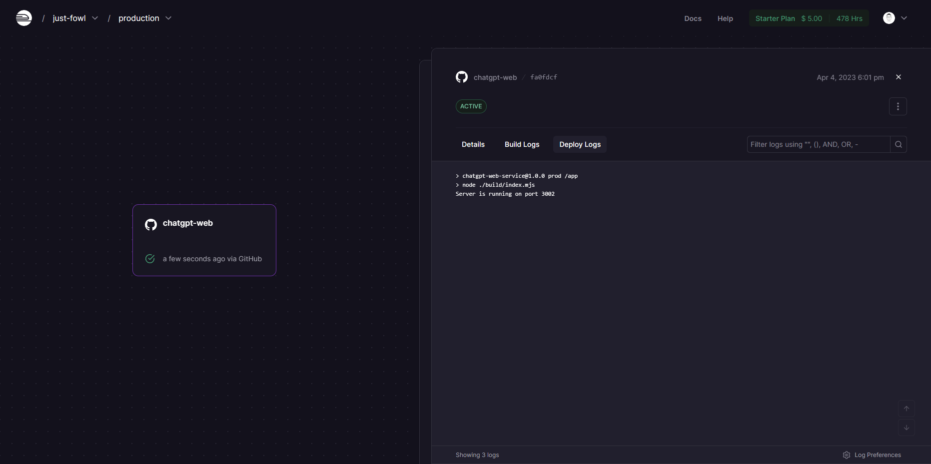
Task: Click the Apr 4, 2023 6:01 pm timestamp
Action: click(x=850, y=77)
